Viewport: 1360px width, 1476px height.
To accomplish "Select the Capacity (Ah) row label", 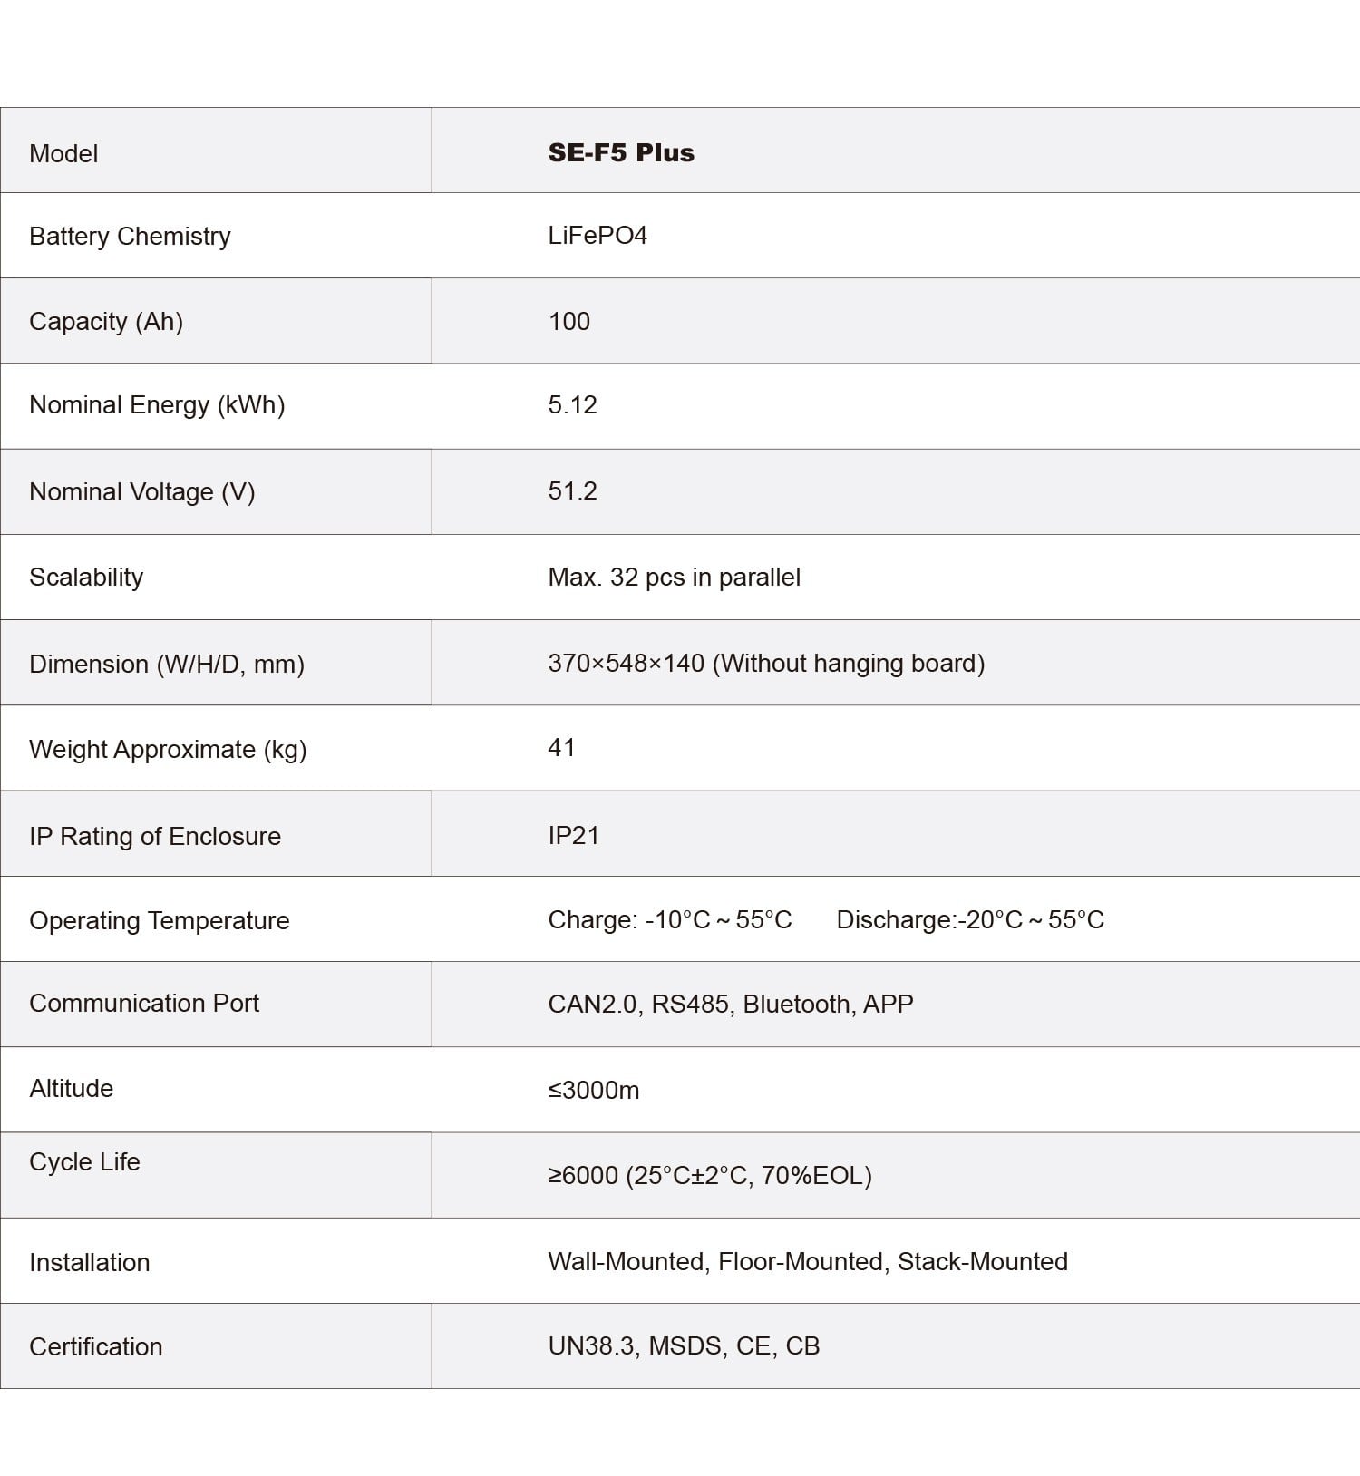I will tap(106, 322).
